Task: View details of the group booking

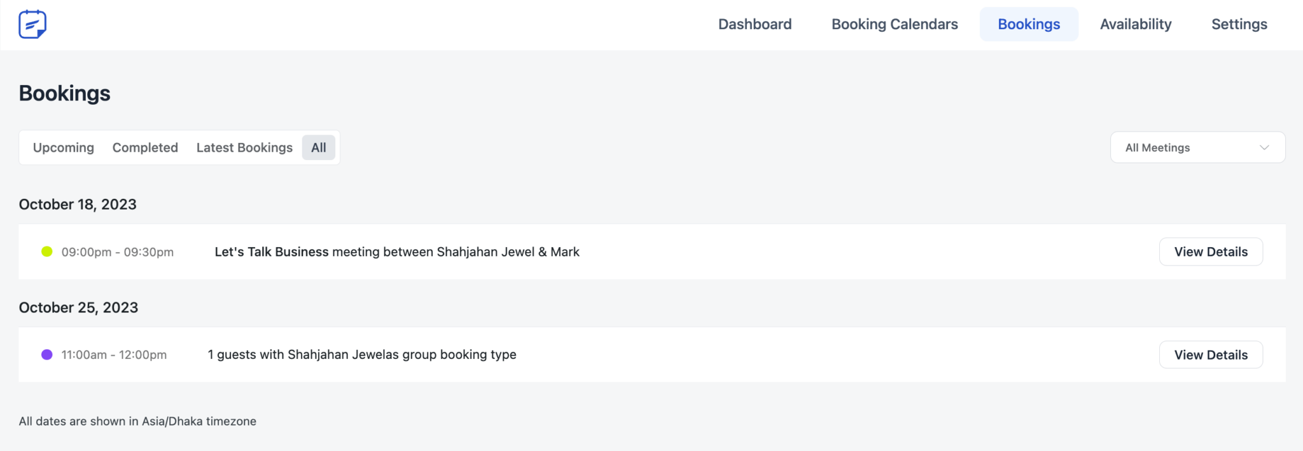Action: click(1210, 354)
